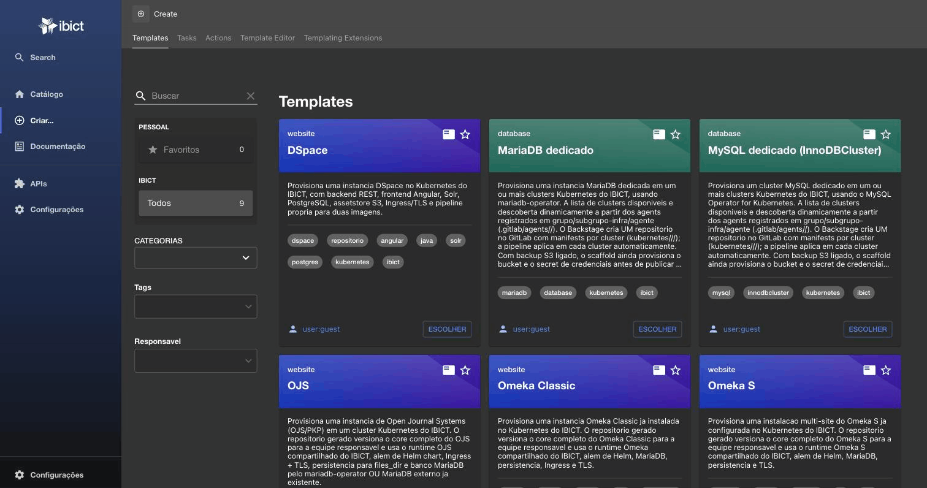Open docs icon on Omeka Classic card

click(x=659, y=370)
